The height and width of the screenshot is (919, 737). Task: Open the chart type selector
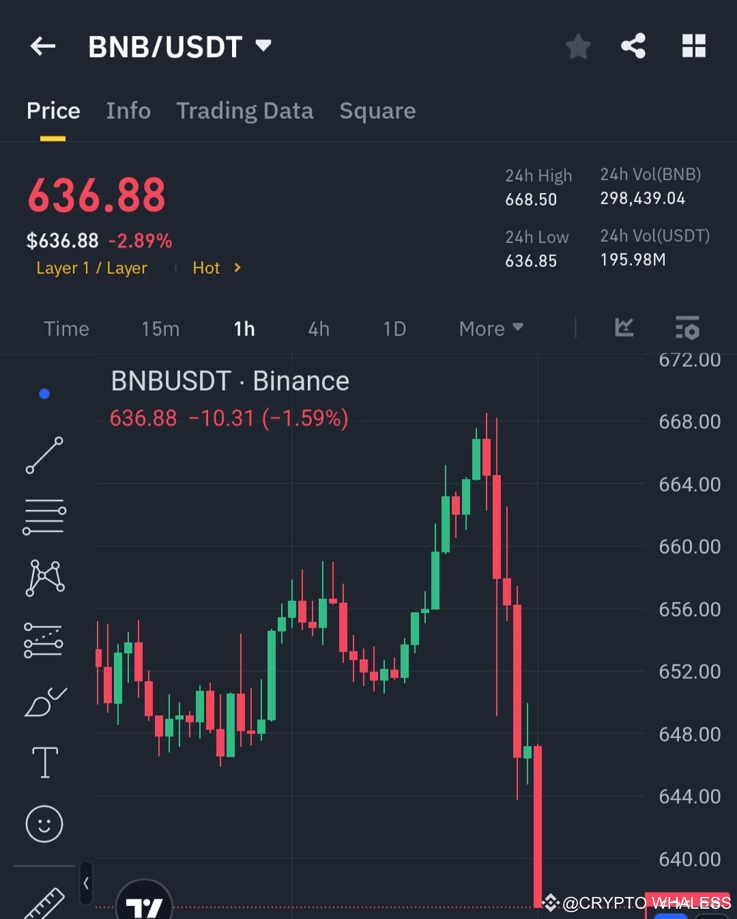click(x=623, y=328)
